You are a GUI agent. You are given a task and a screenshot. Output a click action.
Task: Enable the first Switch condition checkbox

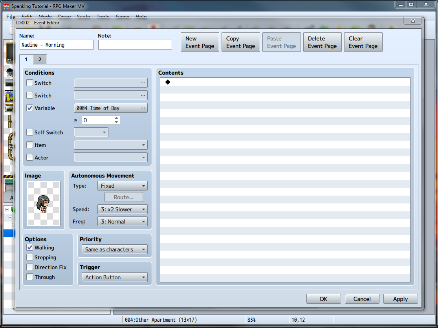tap(29, 83)
